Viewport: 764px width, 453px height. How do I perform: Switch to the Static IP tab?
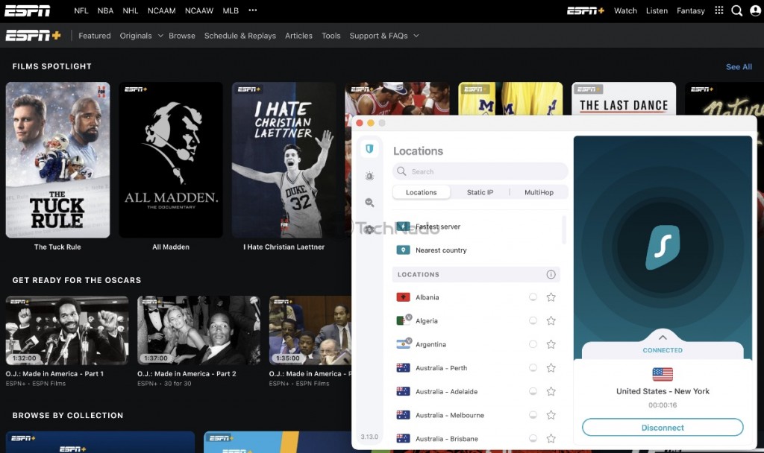tap(480, 192)
